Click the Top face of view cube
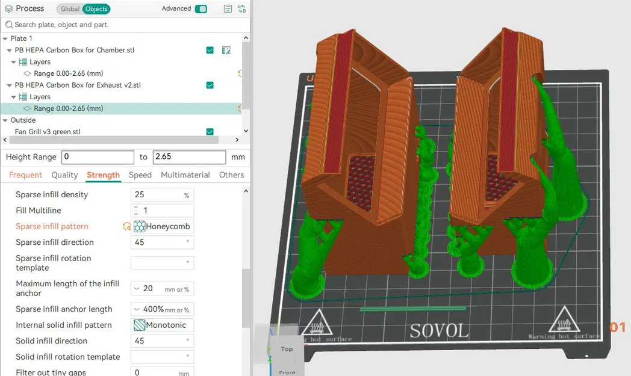Image resolution: width=631 pixels, height=376 pixels. coord(287,349)
